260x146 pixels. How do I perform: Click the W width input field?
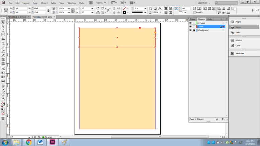tap(40, 8)
